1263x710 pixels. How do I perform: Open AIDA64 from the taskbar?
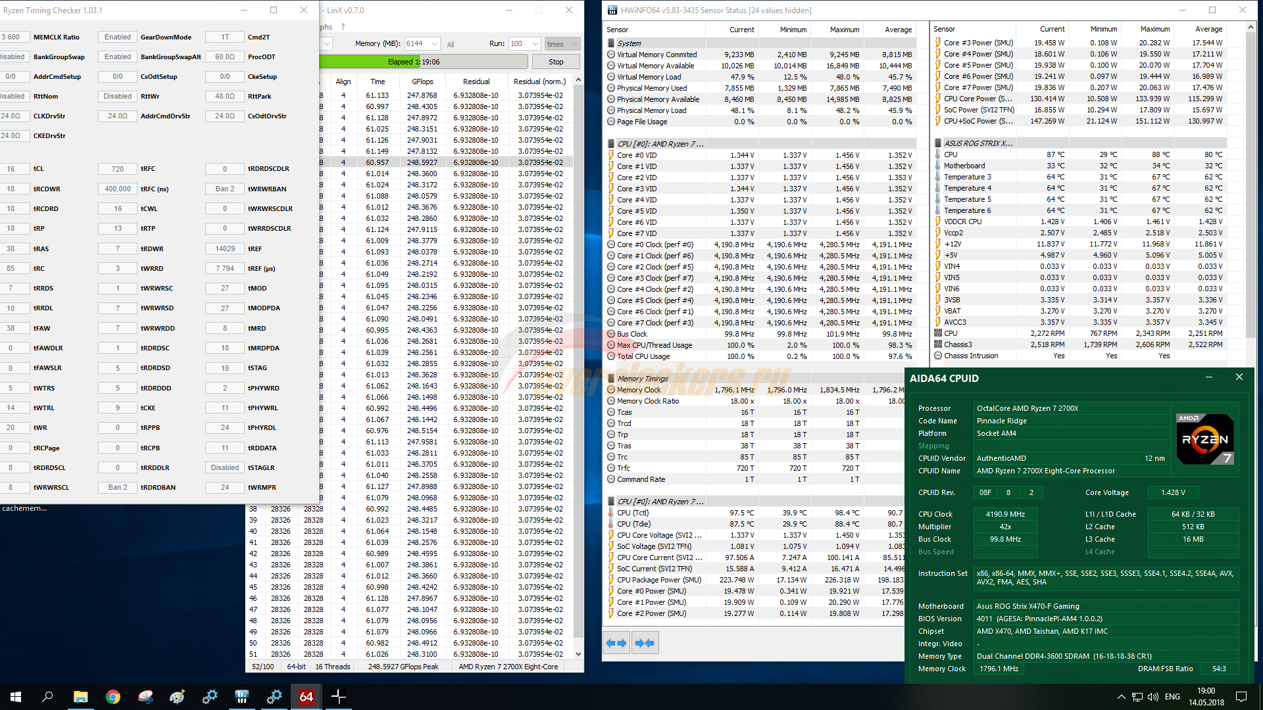click(x=306, y=697)
